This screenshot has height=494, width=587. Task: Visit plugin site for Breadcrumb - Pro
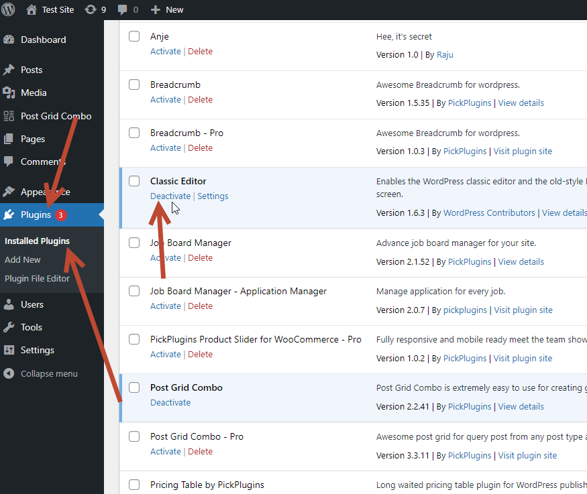click(x=523, y=151)
